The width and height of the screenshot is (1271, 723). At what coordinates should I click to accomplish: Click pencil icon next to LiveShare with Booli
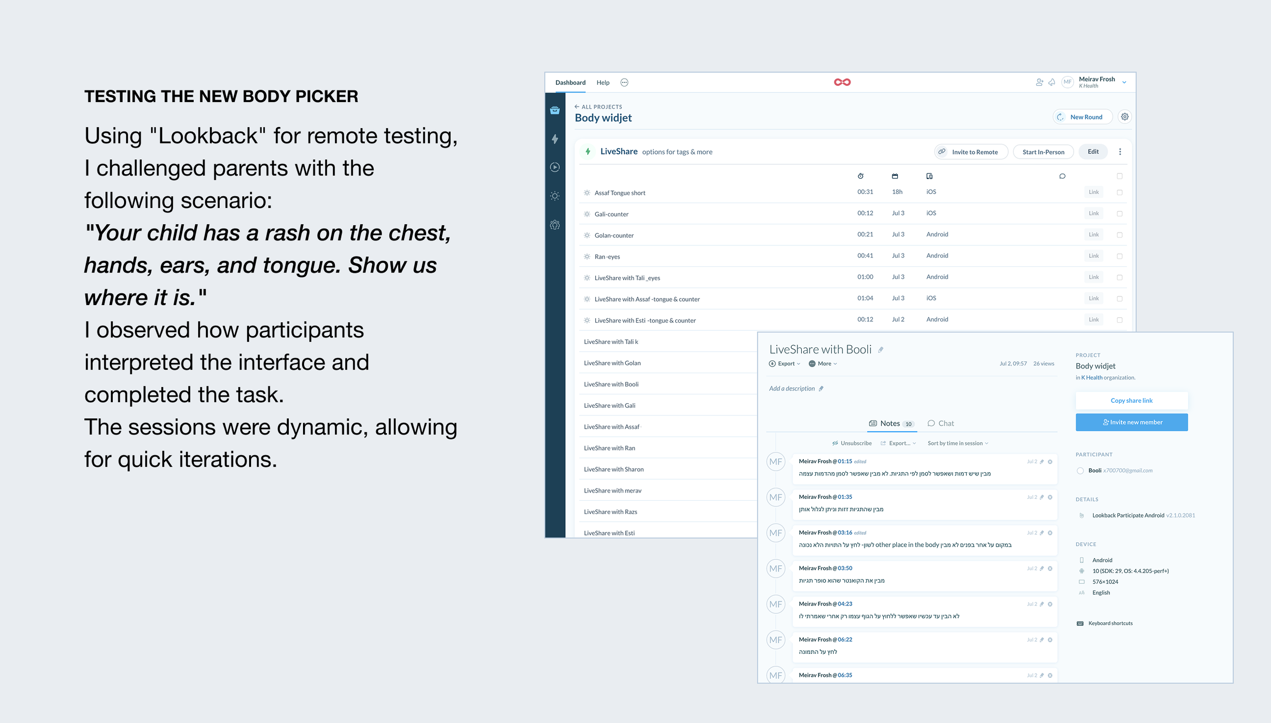point(881,350)
